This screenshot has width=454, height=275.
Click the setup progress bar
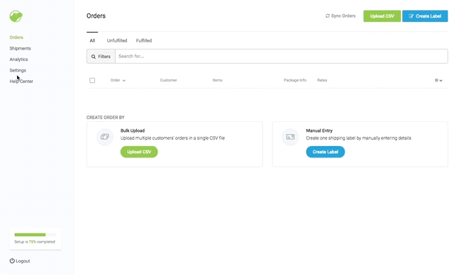tap(35, 235)
